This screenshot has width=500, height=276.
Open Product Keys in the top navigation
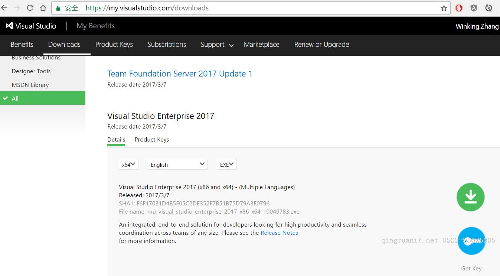click(114, 45)
